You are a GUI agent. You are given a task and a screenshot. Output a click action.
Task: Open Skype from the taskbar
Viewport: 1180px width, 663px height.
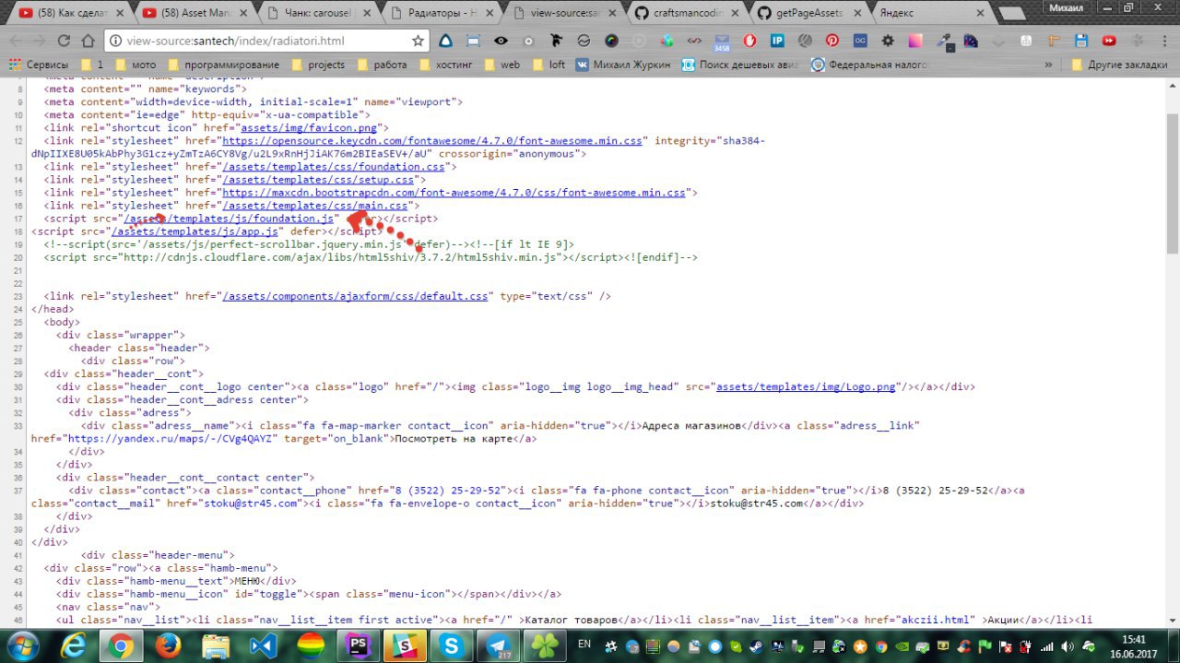[453, 645]
